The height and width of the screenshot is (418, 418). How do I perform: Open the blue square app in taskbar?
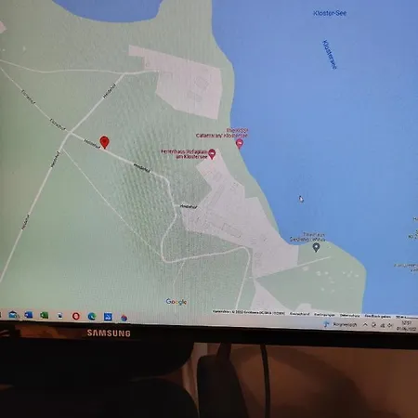click(108, 317)
